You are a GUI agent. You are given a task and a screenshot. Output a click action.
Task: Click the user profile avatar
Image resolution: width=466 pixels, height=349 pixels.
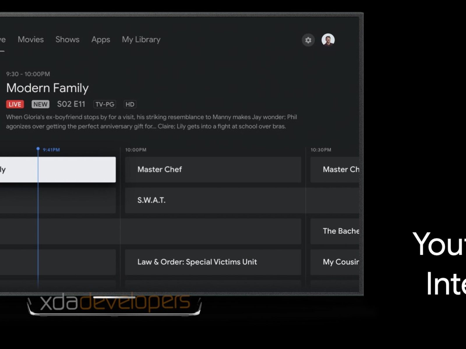click(x=328, y=40)
